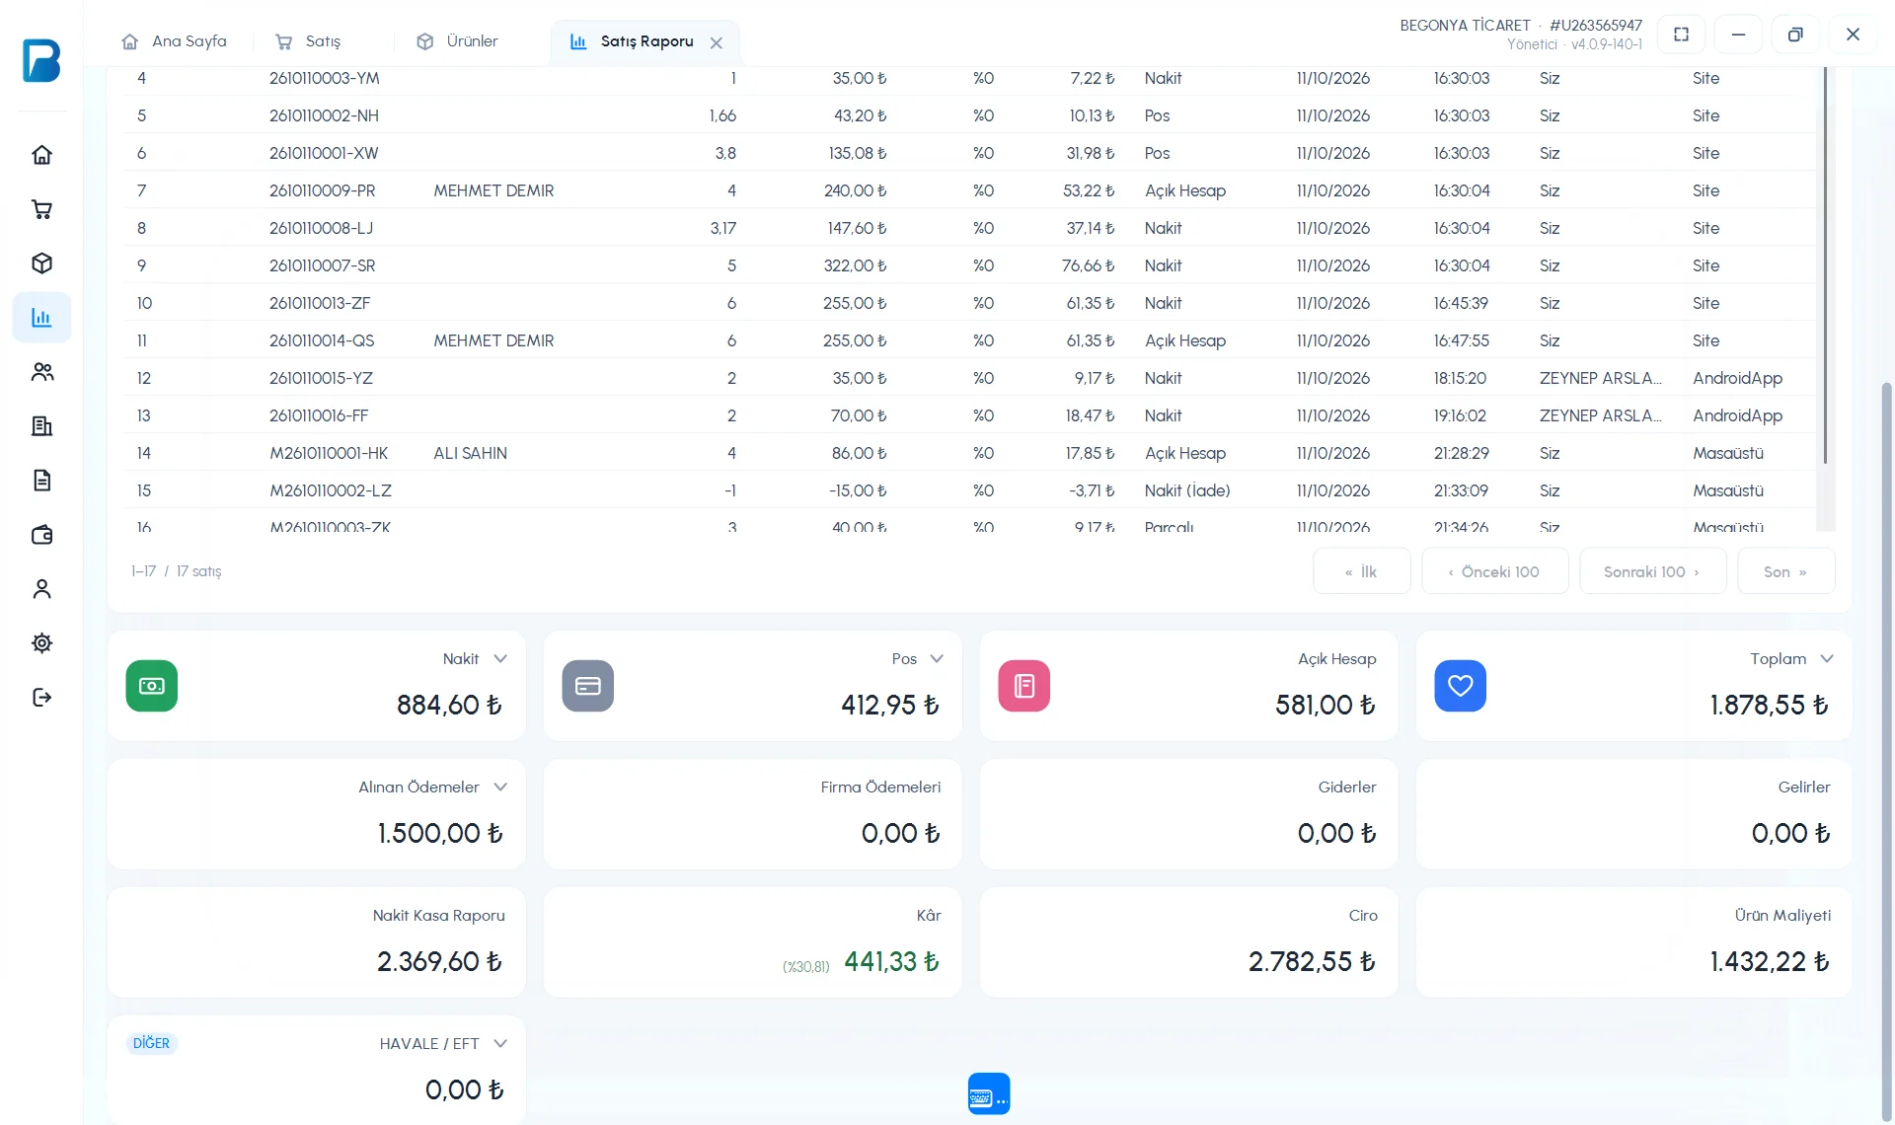This screenshot has width=1895, height=1125.
Task: Expand the Nakit card dropdown
Action: (500, 659)
